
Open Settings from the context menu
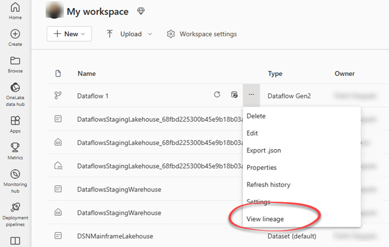pos(258,202)
